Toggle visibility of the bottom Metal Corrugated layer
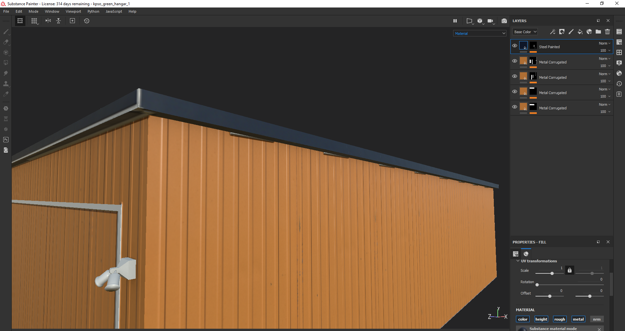 pos(514,107)
